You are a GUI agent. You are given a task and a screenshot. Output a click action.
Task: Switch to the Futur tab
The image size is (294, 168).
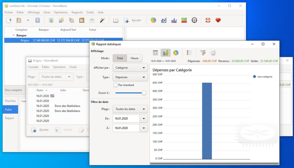(x=10, y=109)
